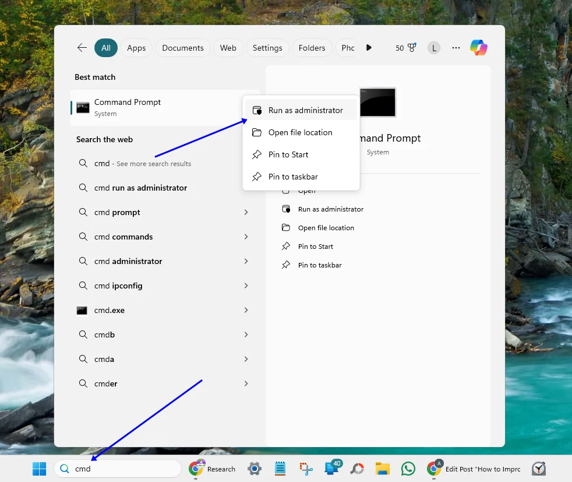Open the three-dot more options menu
This screenshot has width=572, height=482.
(x=456, y=48)
